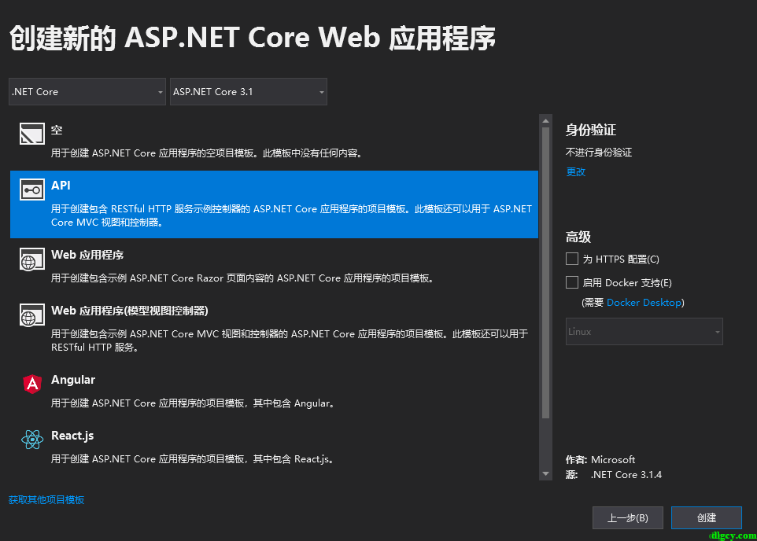The height and width of the screenshot is (541, 757).
Task: Select the API template title
Action: click(61, 186)
